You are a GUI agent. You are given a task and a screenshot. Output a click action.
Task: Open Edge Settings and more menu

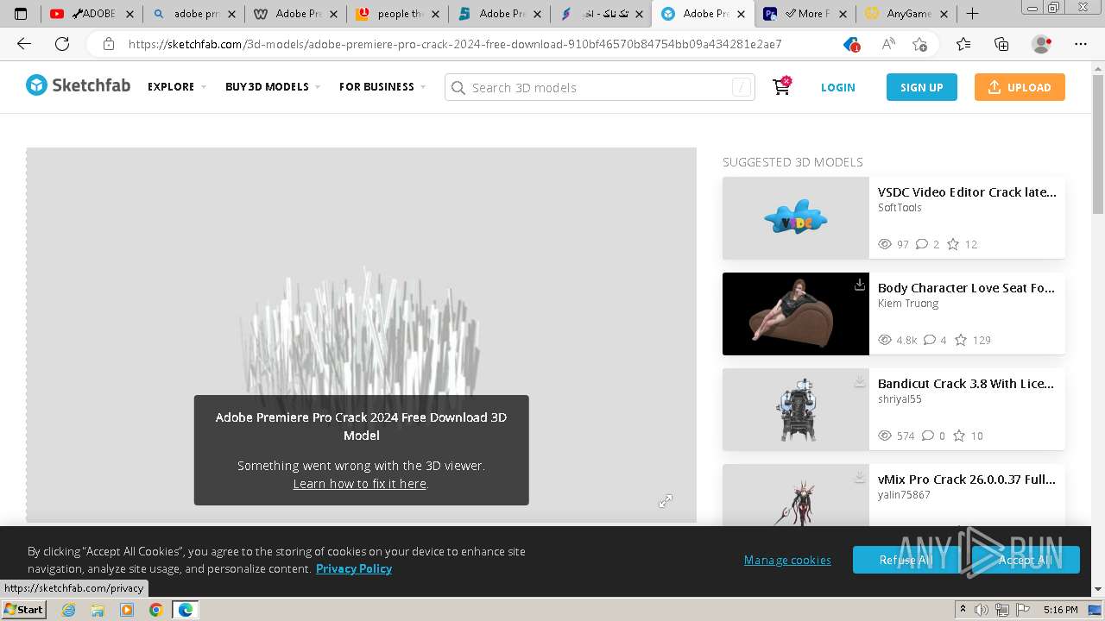1081,44
